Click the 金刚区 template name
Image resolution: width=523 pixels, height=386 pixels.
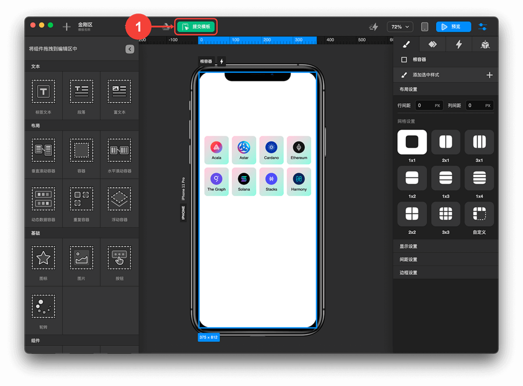85,25
